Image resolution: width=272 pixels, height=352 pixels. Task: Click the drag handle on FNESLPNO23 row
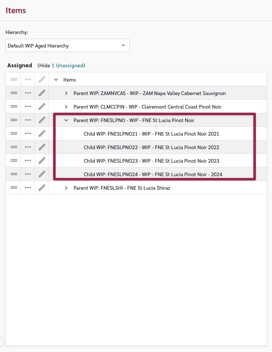coord(14,161)
